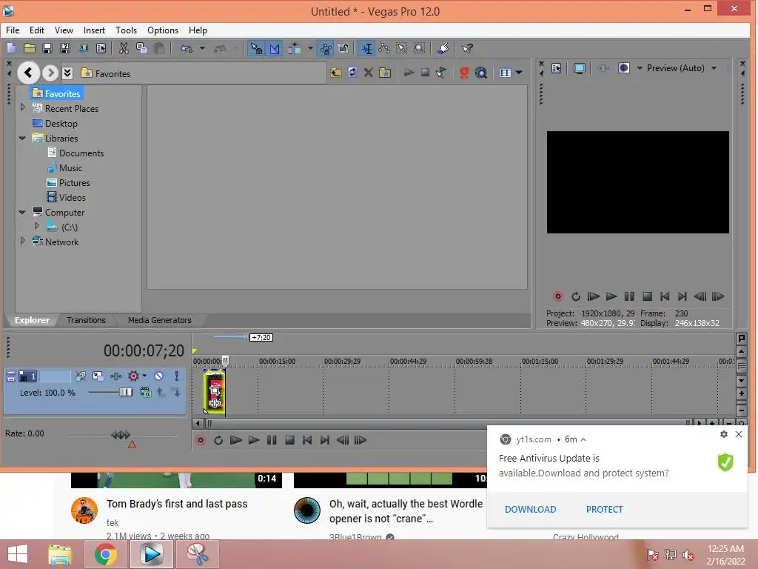Expand the Recent Places tree node
Viewport: 758px width, 569px height.
22,107
